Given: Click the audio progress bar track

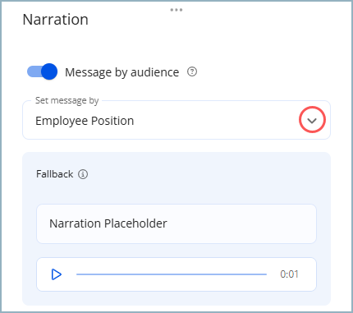Looking at the screenshot, I should coord(172,274).
